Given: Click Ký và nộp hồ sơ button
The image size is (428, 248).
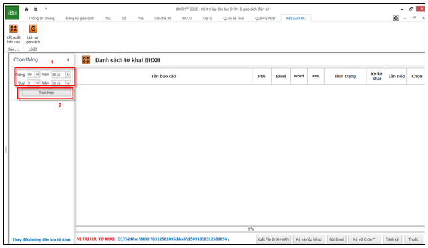Looking at the screenshot, I should (309, 239).
